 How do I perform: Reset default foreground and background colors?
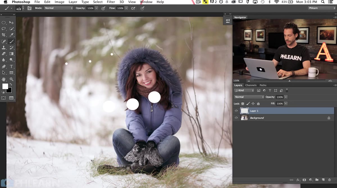pyautogui.click(x=3, y=92)
